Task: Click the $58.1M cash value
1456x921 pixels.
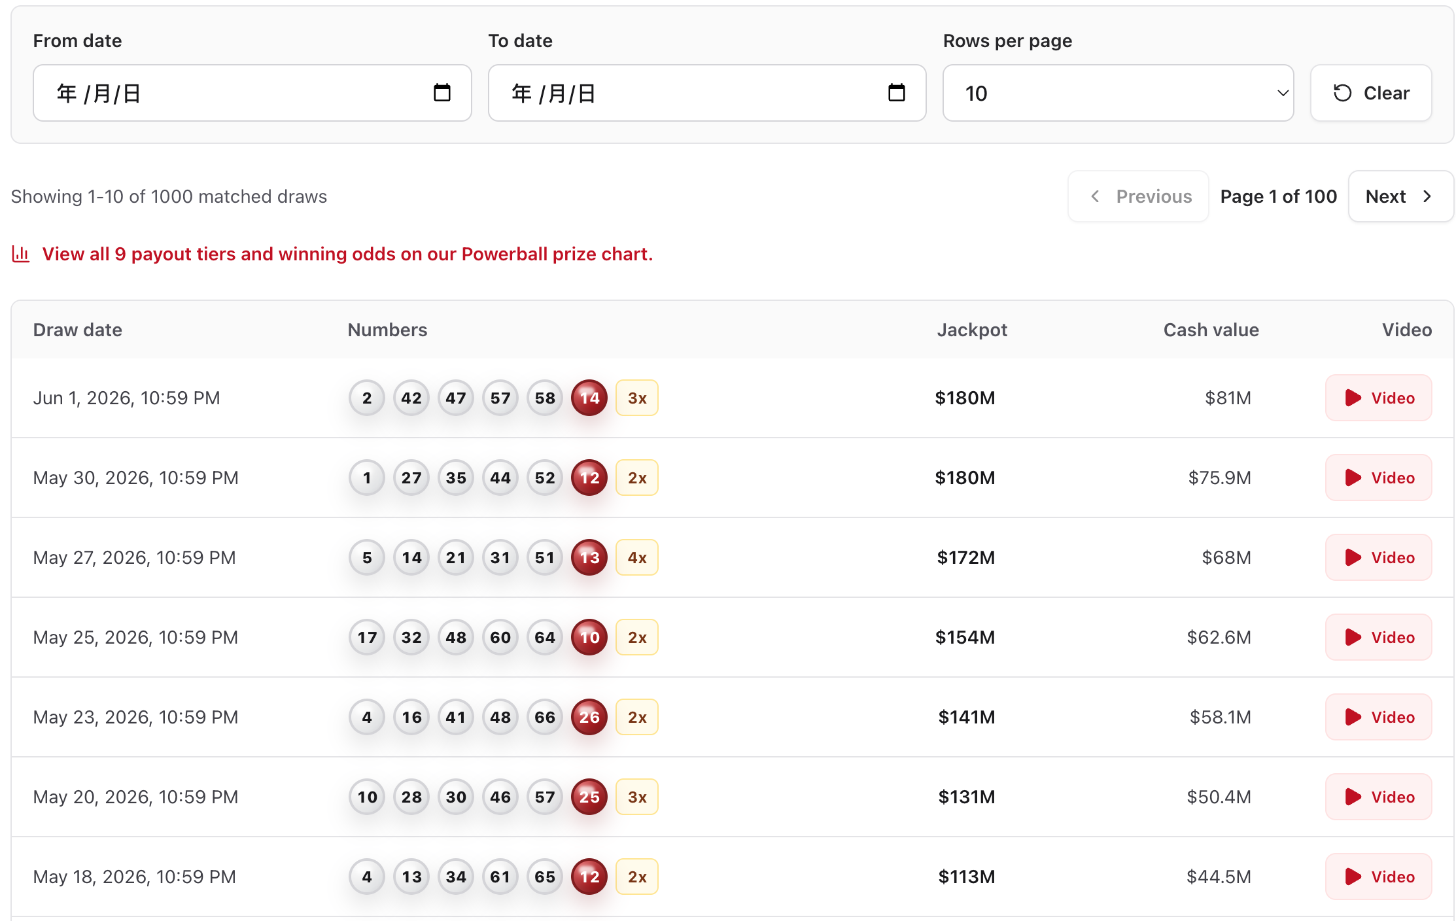Action: click(1220, 717)
